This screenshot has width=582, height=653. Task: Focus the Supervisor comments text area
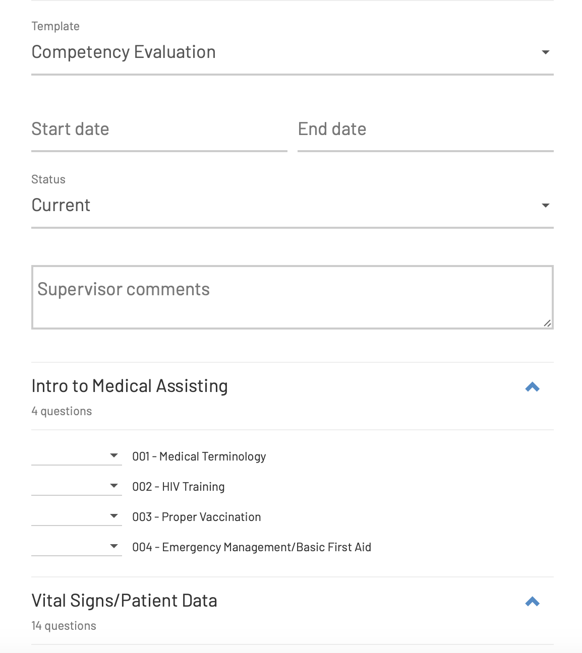click(293, 297)
